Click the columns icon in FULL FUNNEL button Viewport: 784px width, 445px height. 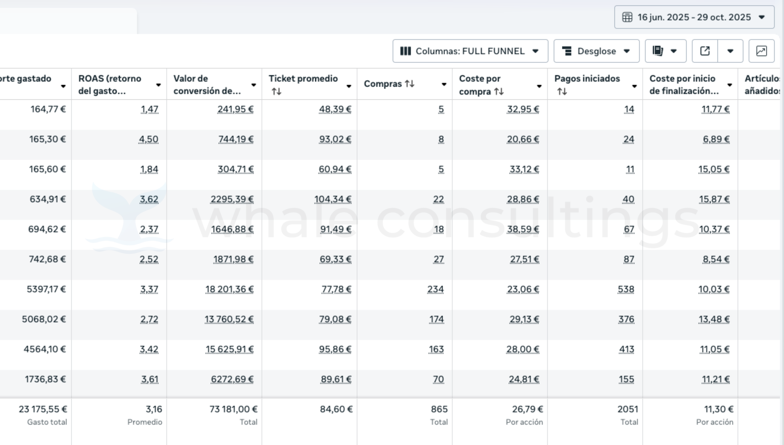tap(405, 51)
